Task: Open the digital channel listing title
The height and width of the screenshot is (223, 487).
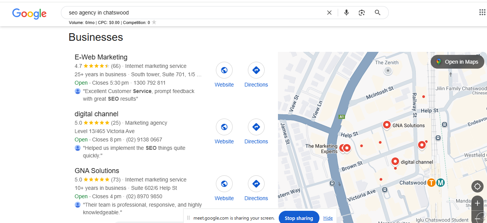Action: 96,114
